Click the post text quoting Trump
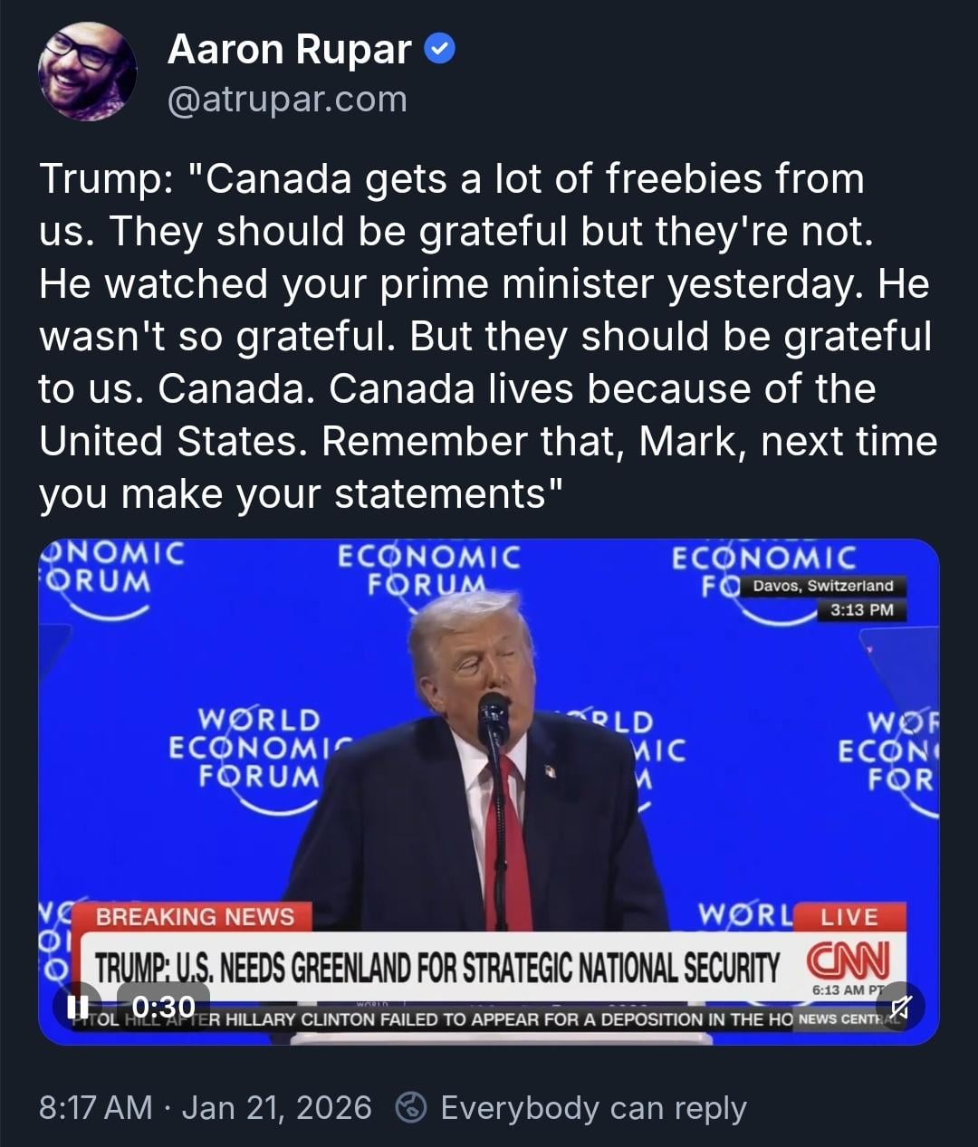Image resolution: width=978 pixels, height=1147 pixels. [487, 337]
